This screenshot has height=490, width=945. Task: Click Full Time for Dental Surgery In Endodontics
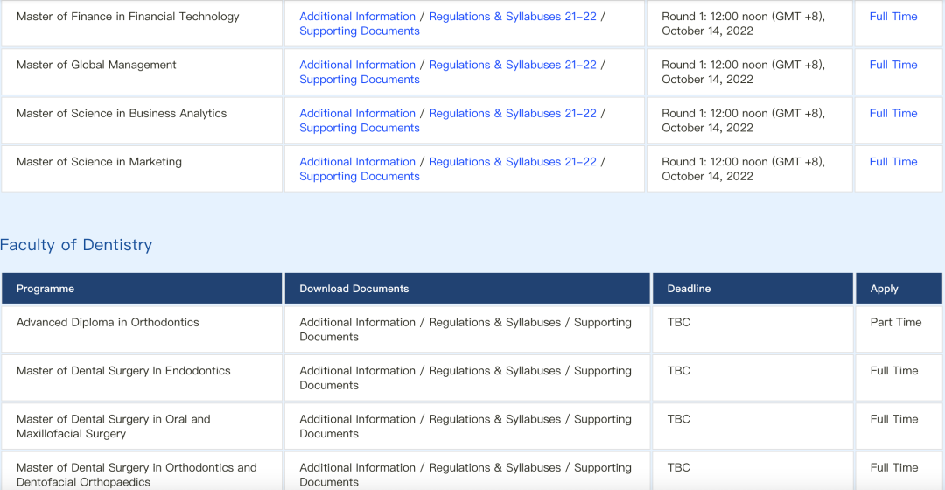pos(893,371)
